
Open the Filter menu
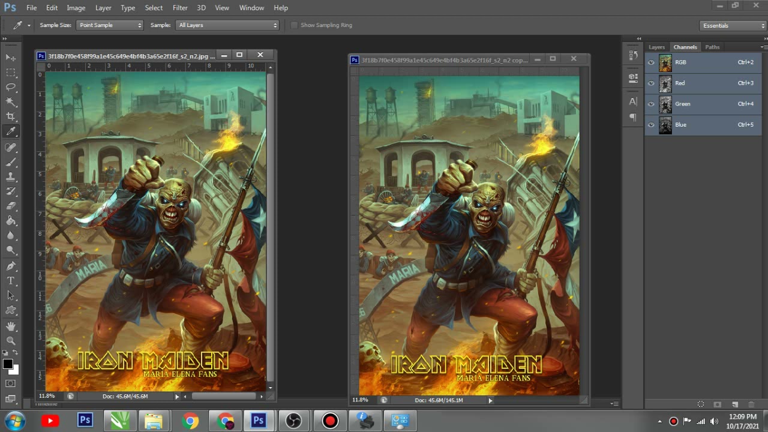tap(180, 8)
